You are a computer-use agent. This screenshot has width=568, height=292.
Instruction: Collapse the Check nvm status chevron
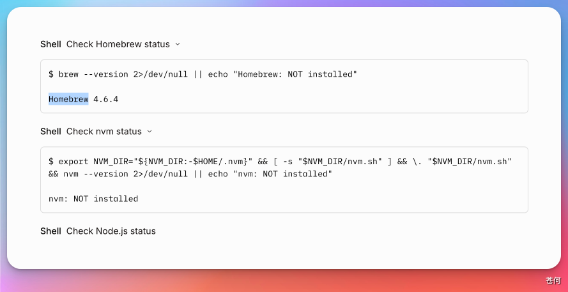coord(150,132)
